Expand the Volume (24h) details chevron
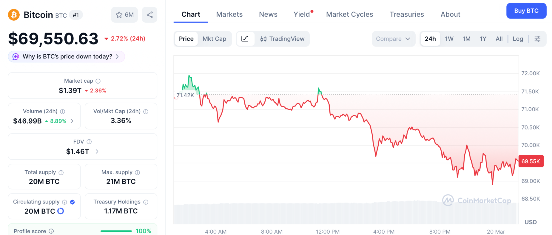The image size is (552, 235). tap(72, 121)
